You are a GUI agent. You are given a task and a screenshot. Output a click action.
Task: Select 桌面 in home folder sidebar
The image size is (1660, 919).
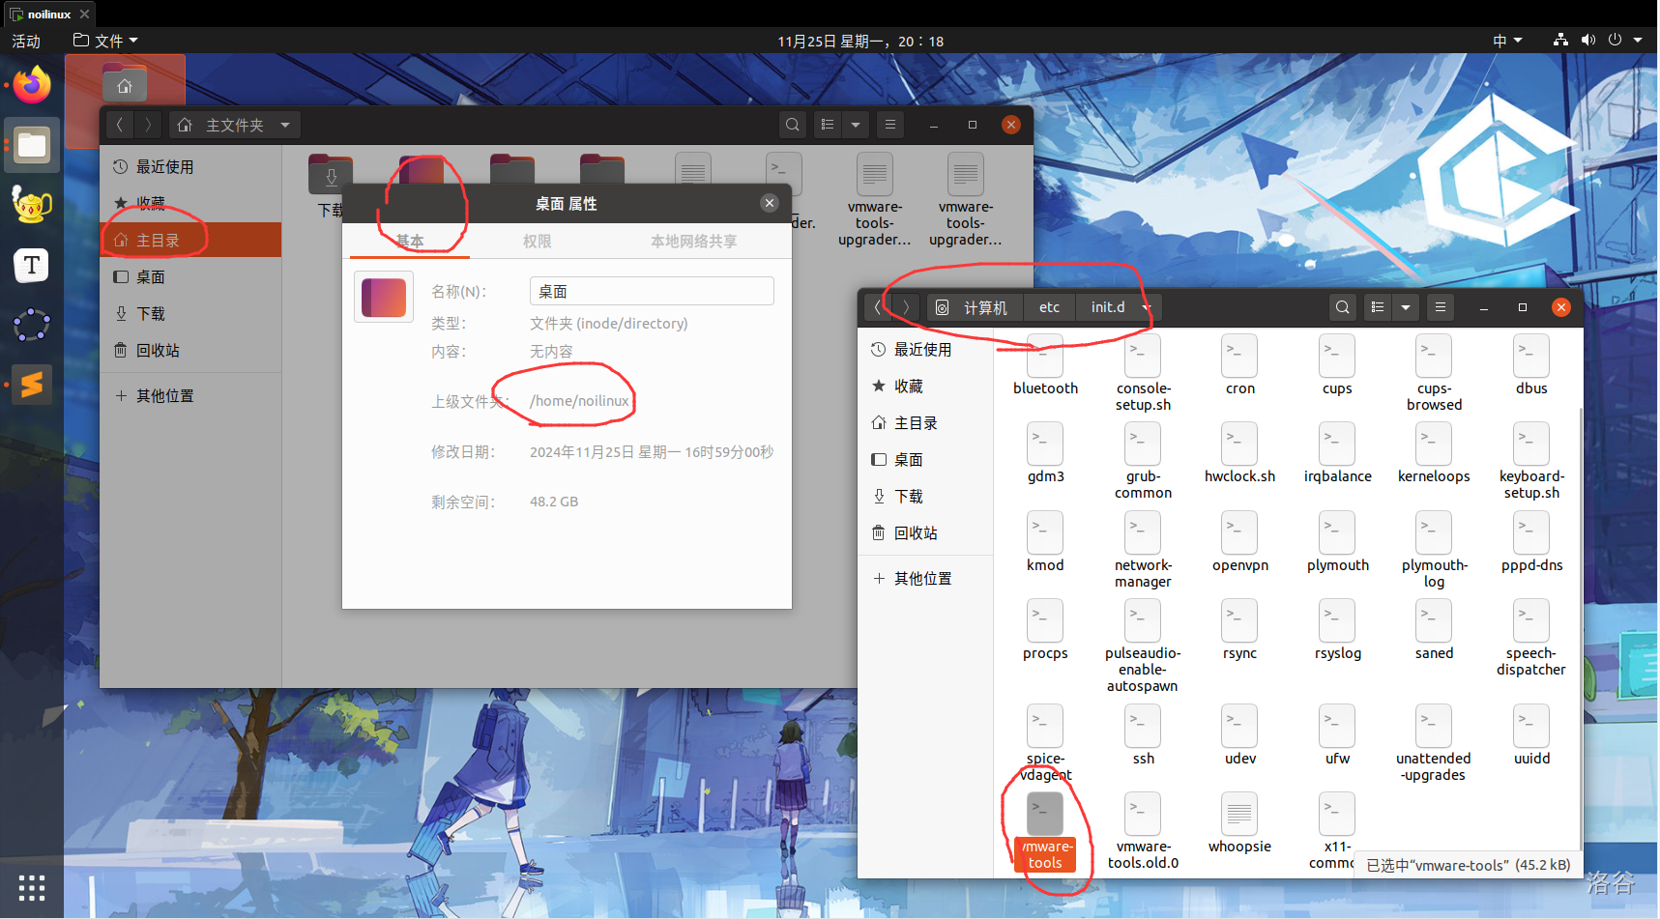190,276
